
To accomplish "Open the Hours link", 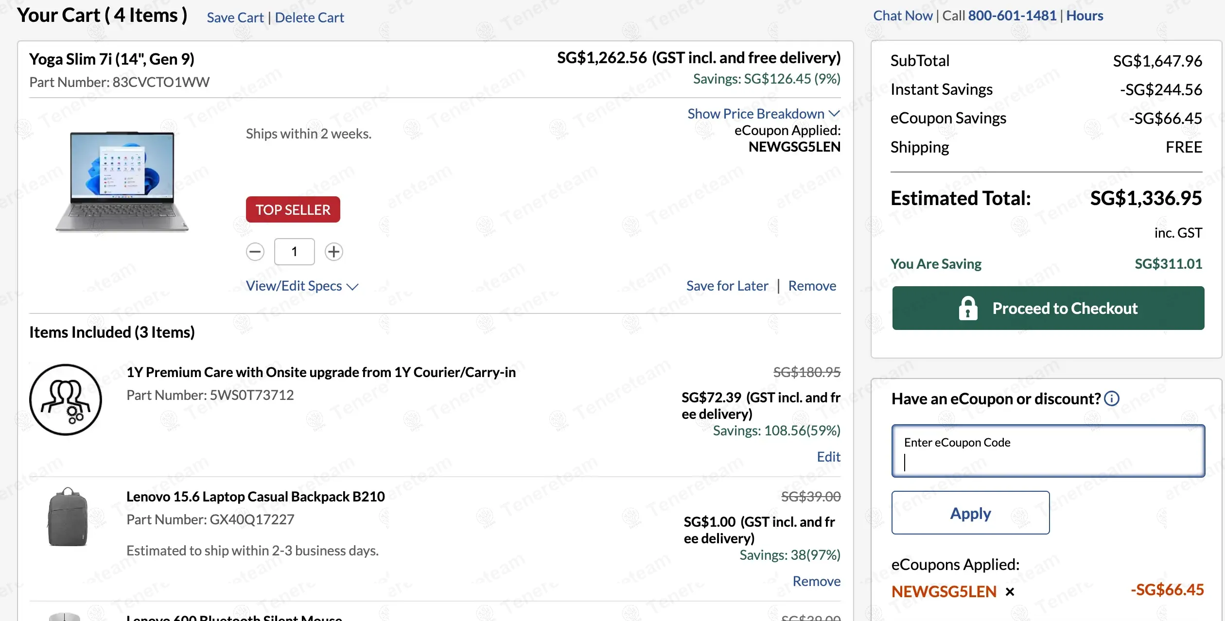I will 1085,16.
